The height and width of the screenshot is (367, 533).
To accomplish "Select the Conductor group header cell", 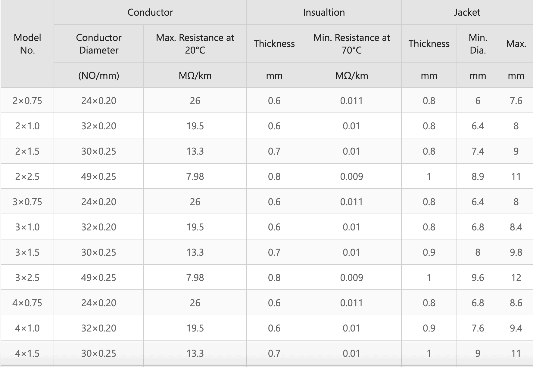I will tap(150, 12).
